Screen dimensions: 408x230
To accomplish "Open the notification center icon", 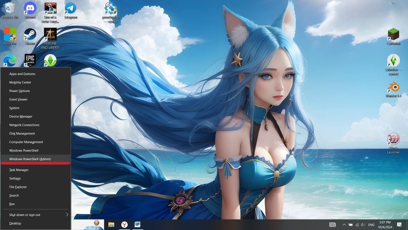I will 399,225.
